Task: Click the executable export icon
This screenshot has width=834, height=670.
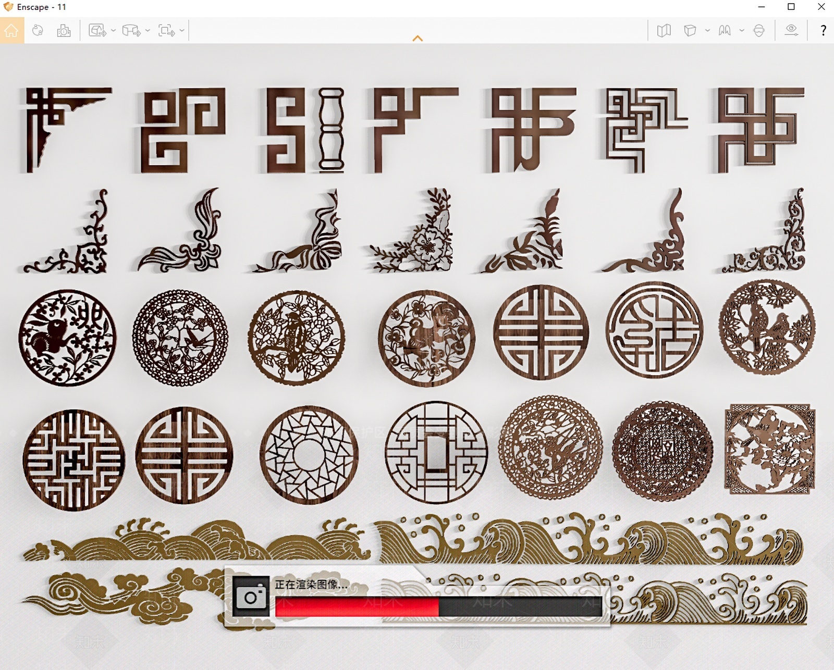Action: click(x=166, y=31)
